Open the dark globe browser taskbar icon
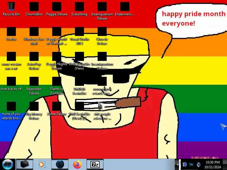The height and width of the screenshot is (170, 227). point(60,165)
